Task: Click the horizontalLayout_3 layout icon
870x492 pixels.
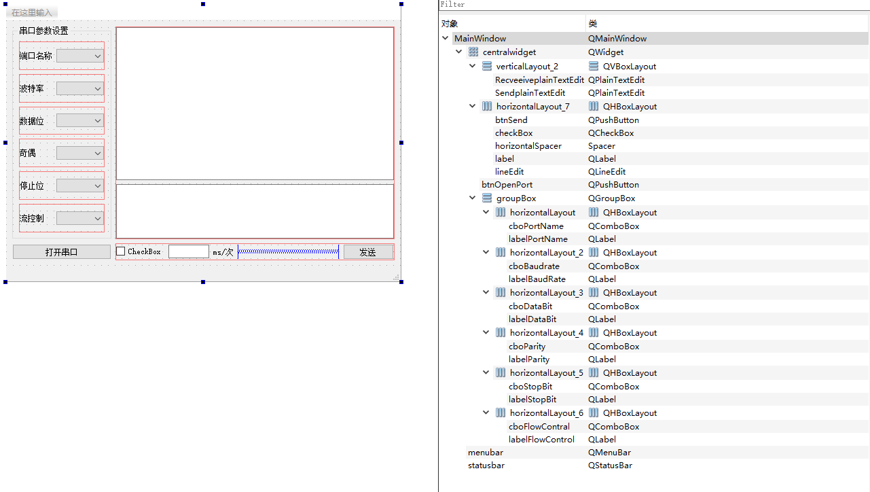Action: [x=501, y=293]
